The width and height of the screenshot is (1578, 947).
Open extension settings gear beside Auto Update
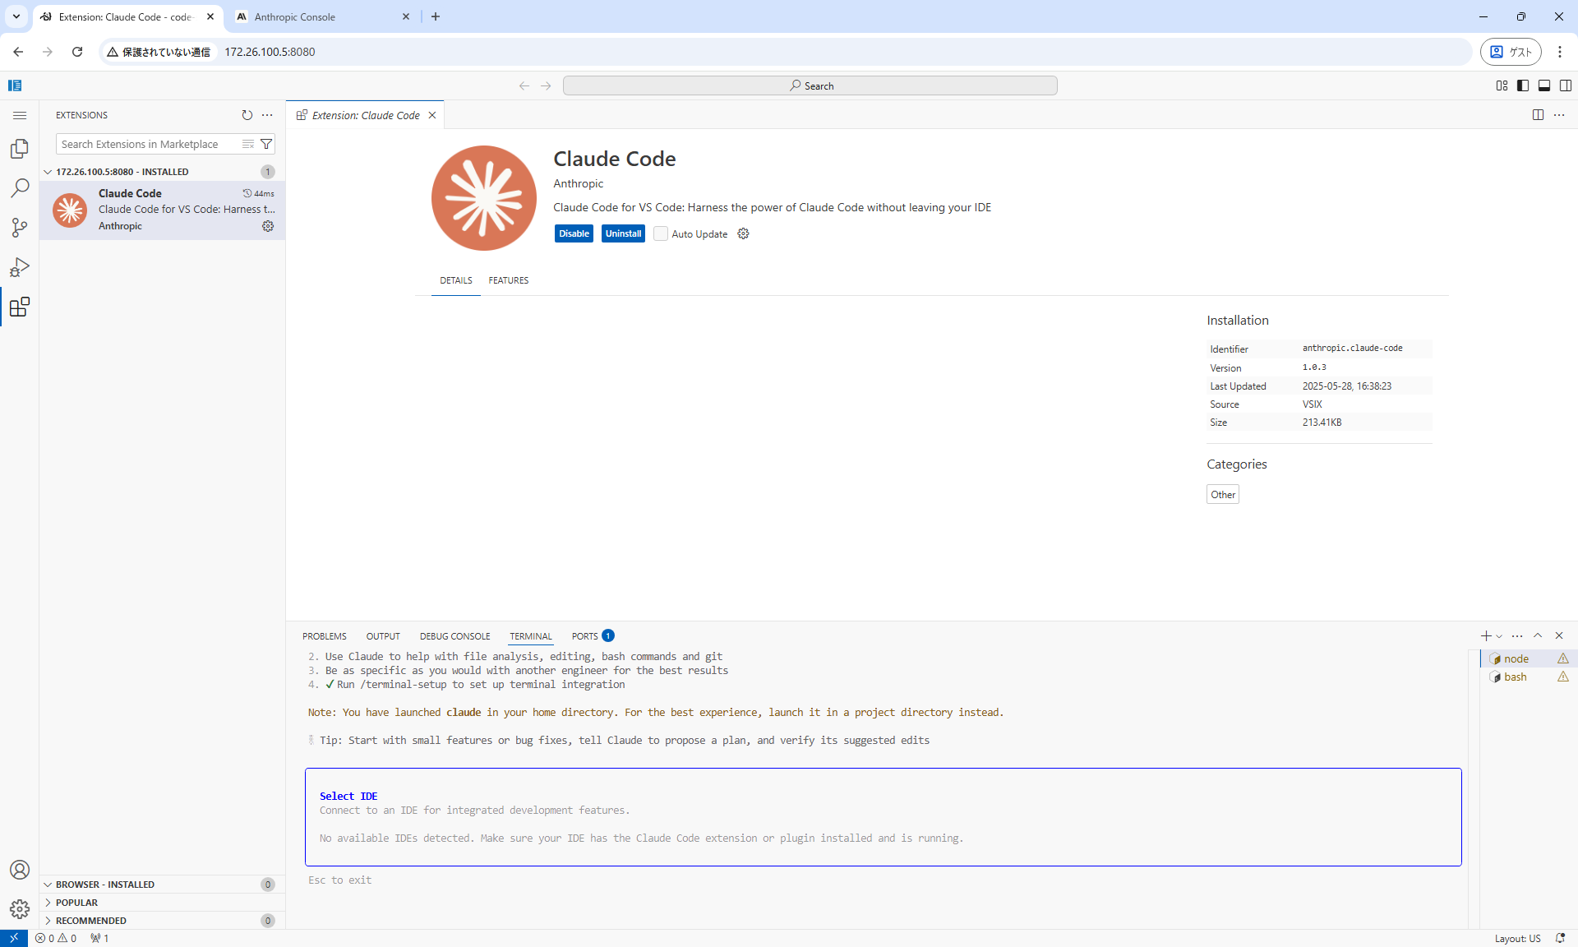743,233
